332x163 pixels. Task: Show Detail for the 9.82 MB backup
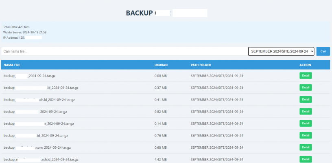(x=306, y=111)
